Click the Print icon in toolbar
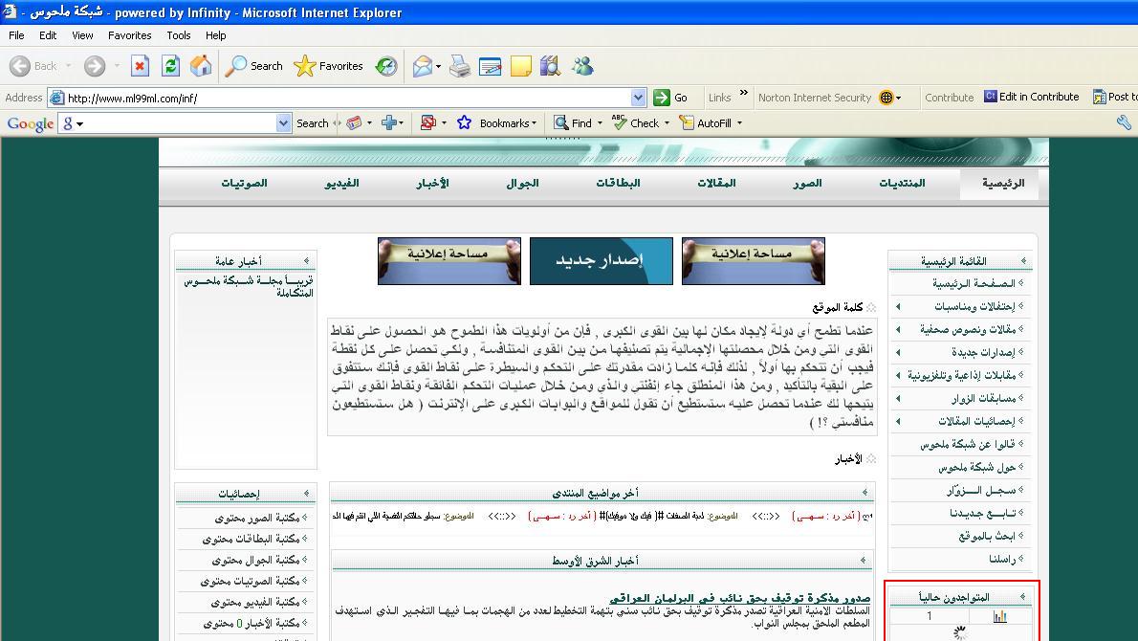The width and height of the screenshot is (1138, 641). [x=460, y=66]
